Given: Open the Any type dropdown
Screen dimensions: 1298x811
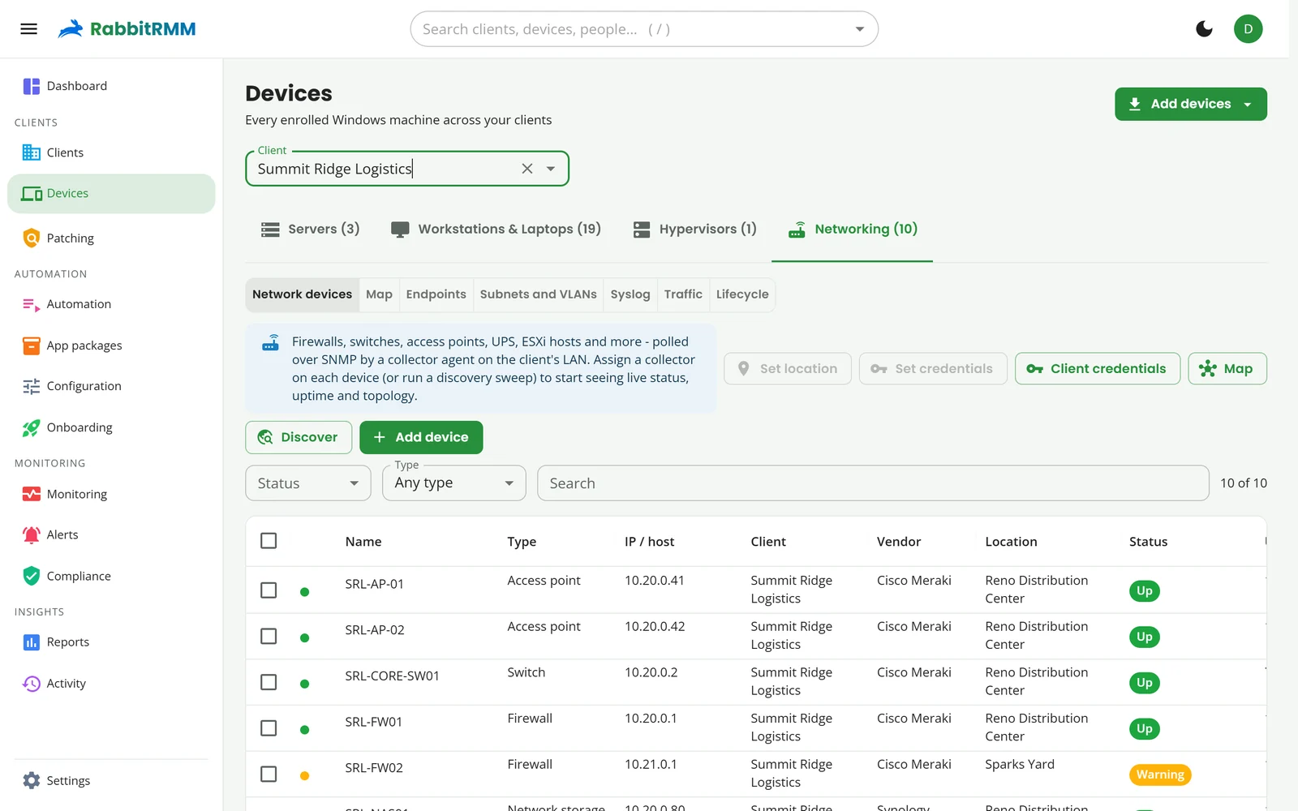Looking at the screenshot, I should pyautogui.click(x=454, y=483).
